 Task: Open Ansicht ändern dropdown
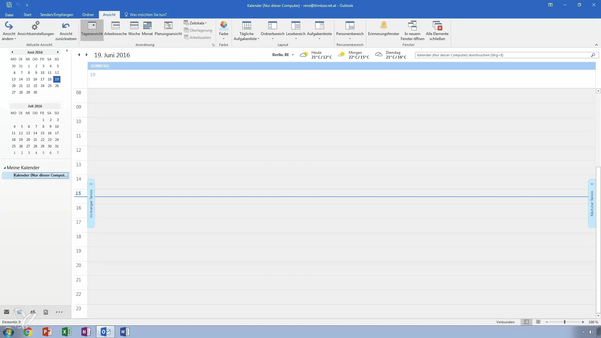point(9,31)
